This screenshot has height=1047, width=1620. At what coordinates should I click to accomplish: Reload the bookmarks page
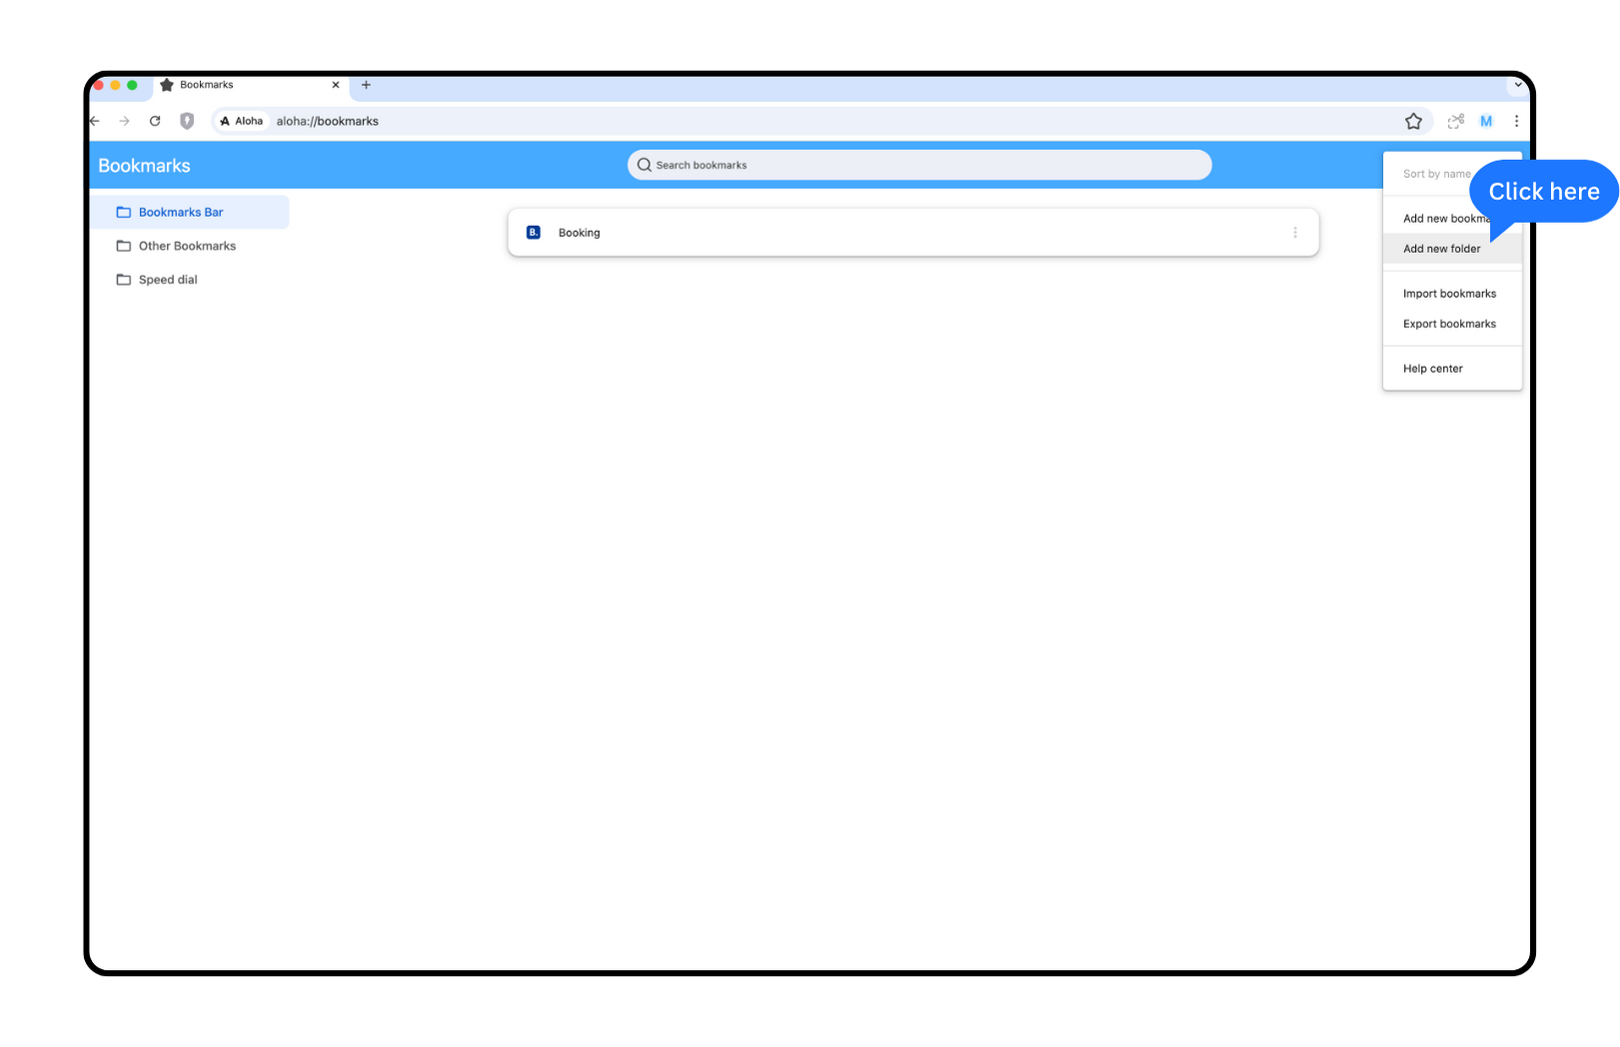155,121
